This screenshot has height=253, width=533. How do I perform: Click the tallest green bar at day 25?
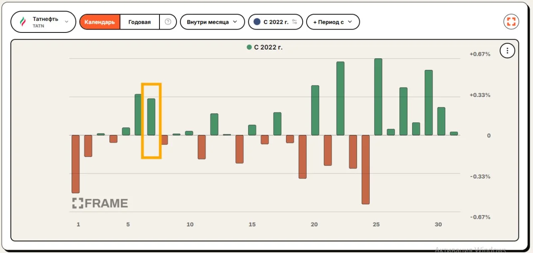click(x=378, y=97)
